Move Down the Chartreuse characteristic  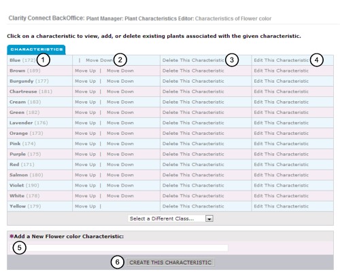(x=120, y=92)
